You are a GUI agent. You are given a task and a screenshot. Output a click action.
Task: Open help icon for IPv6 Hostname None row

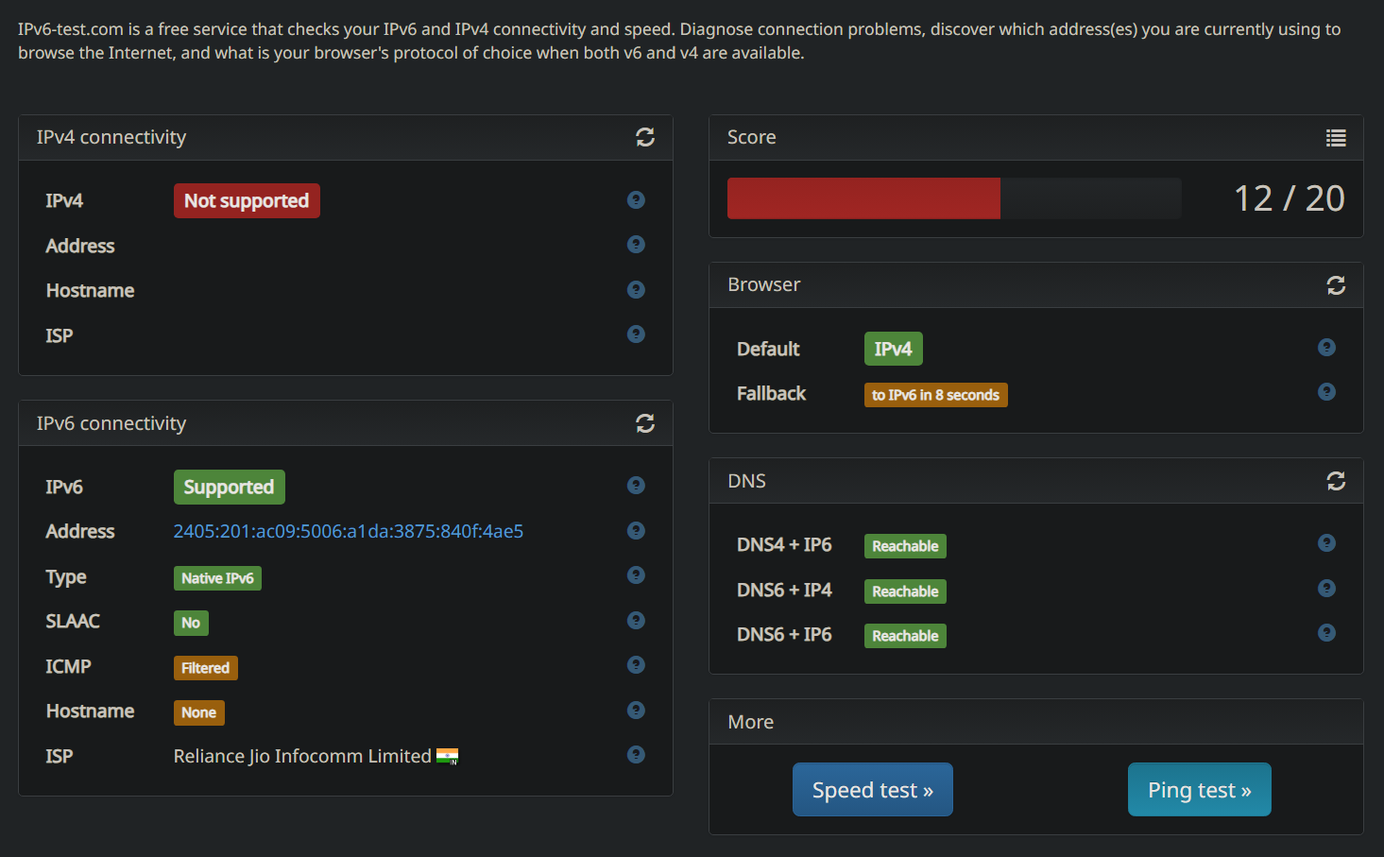(636, 710)
